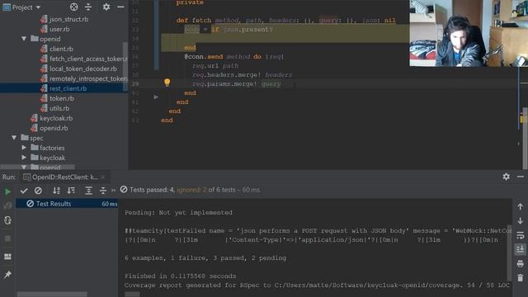Hide the Run tool window
The width and height of the screenshot is (528, 297).
point(521,177)
